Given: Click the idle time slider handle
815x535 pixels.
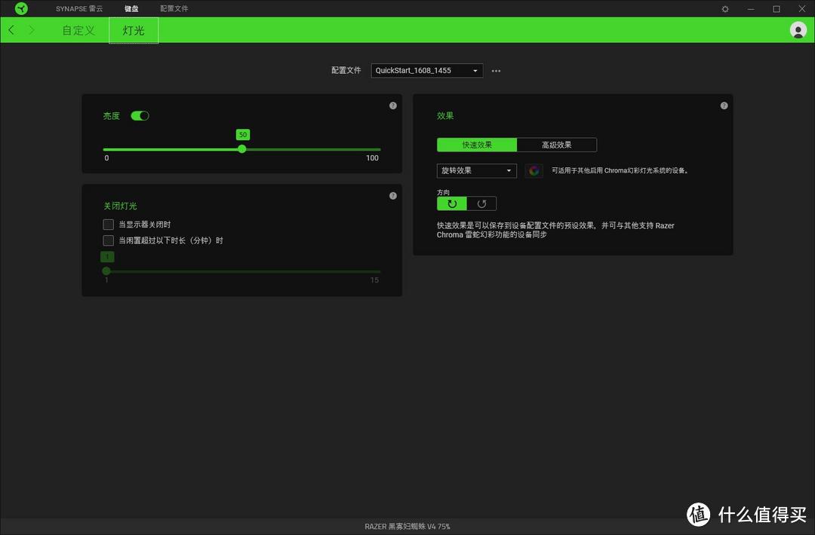Looking at the screenshot, I should pyautogui.click(x=106, y=271).
